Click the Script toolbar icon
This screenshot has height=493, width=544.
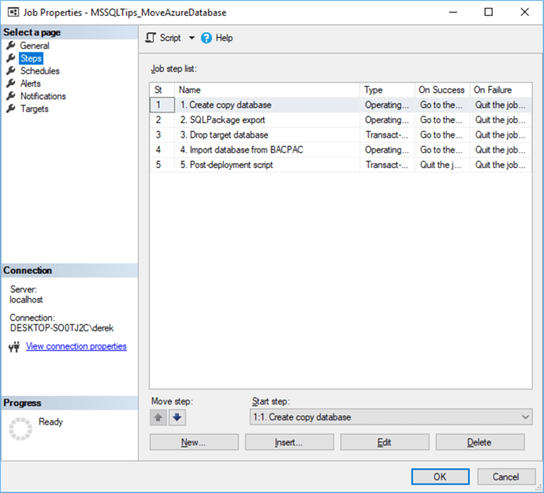tap(150, 38)
